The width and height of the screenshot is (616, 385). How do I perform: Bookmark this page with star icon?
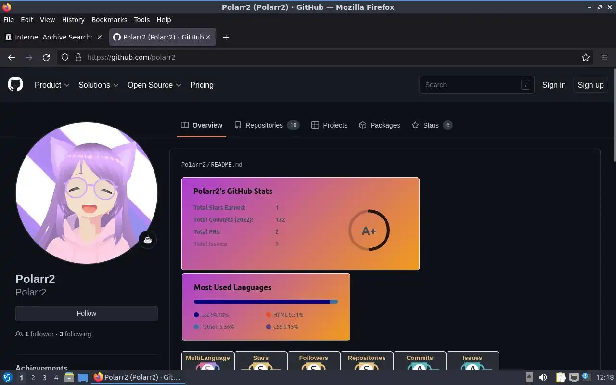click(586, 57)
